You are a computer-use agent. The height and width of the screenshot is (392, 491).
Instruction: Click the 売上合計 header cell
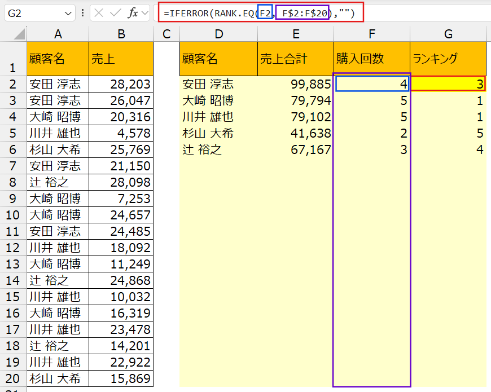tap(296, 59)
